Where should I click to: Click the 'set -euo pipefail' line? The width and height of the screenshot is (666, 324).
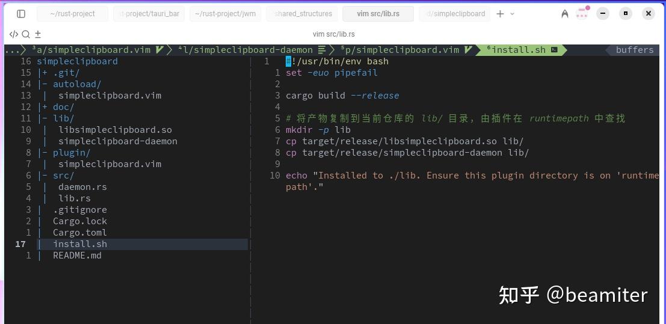(331, 73)
